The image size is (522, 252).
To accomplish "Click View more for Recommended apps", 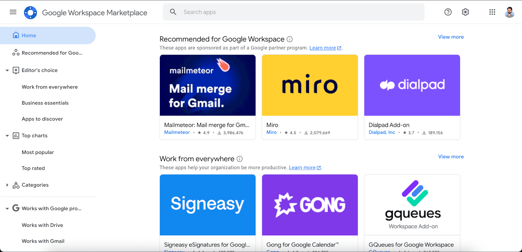I will 451,37.
